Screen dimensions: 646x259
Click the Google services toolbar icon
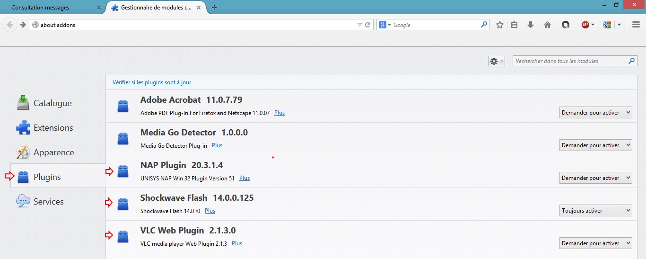(x=608, y=25)
